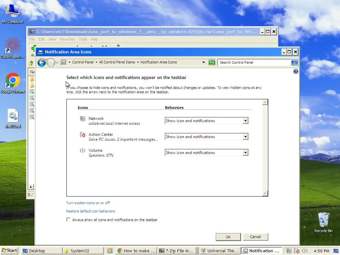Image resolution: width=340 pixels, height=255 pixels.
Task: Expand recent pages arrow next to Forward button
Action: (x=57, y=63)
